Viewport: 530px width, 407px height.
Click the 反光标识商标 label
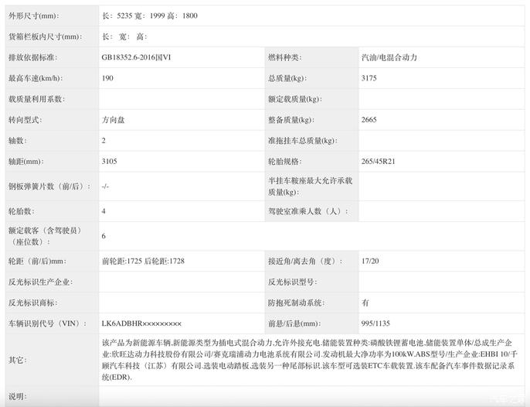click(x=32, y=303)
